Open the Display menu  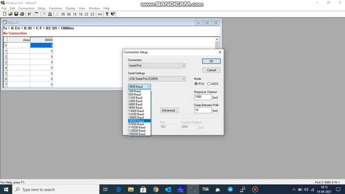point(71,9)
